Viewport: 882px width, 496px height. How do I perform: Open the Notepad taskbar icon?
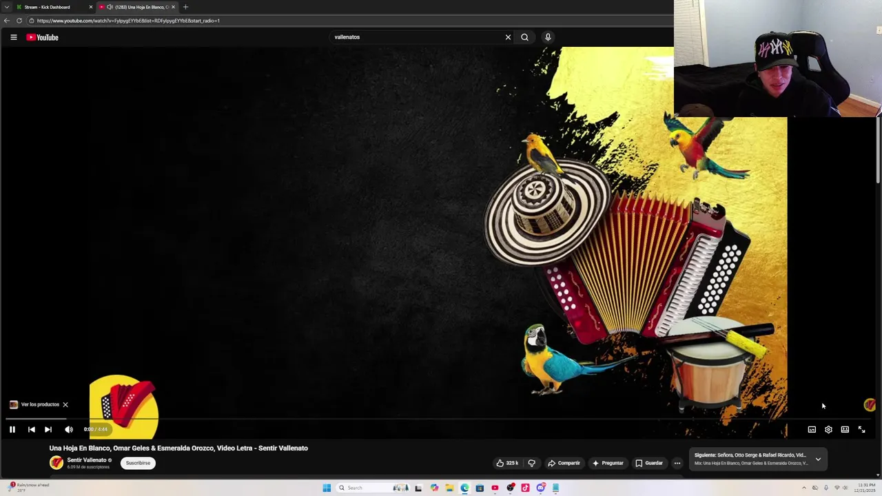pyautogui.click(x=555, y=488)
